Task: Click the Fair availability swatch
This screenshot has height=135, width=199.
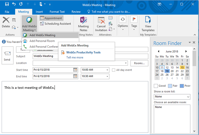Action: click(170, 86)
